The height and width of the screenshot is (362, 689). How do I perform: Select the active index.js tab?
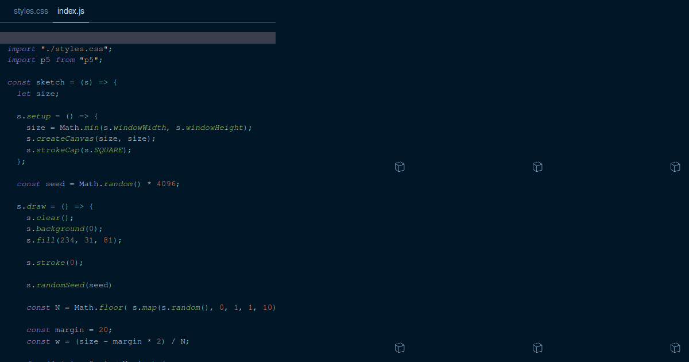point(71,10)
